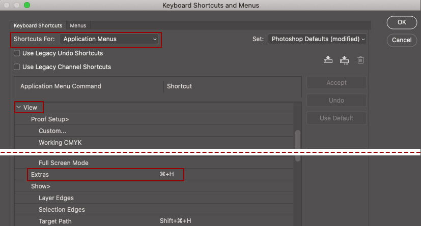Click the ⌘+H shortcut for Extras

coord(167,174)
